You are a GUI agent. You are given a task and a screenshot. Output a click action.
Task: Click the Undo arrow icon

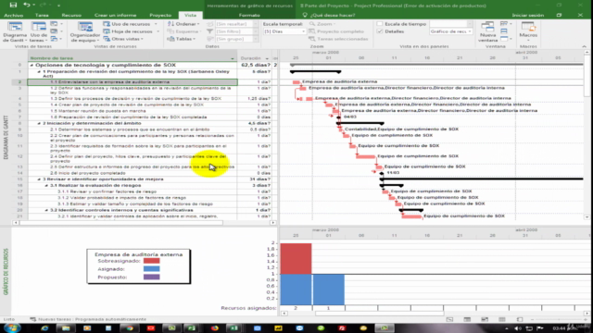click(x=27, y=5)
